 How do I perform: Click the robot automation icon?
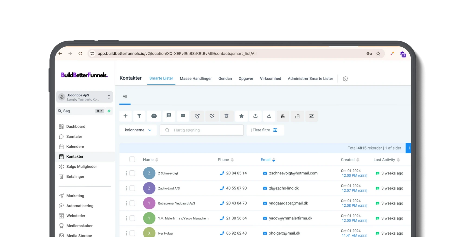154,116
